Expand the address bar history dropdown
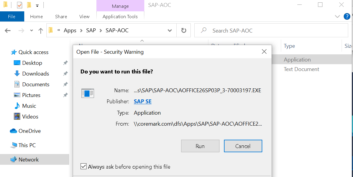The height and width of the screenshot is (177, 353). pyautogui.click(x=170, y=30)
